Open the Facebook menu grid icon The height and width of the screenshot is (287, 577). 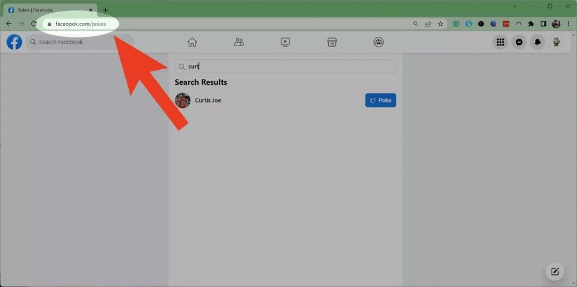click(500, 42)
